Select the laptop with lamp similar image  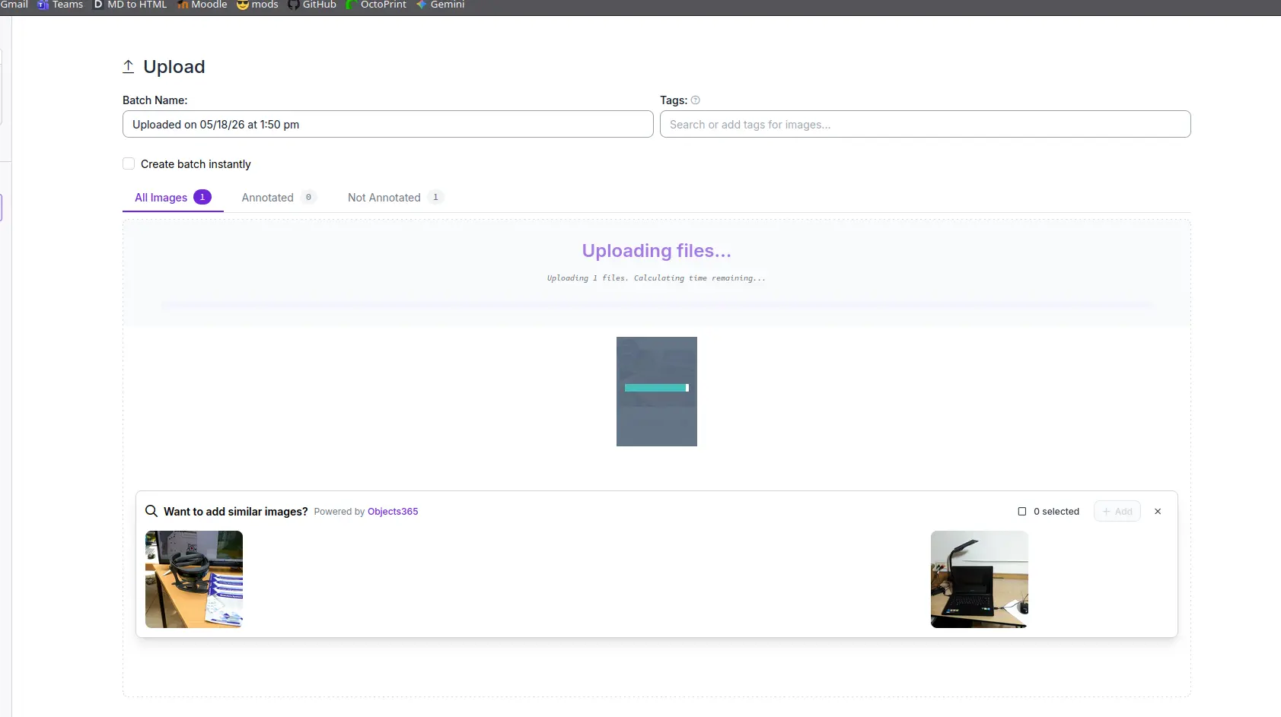980,579
